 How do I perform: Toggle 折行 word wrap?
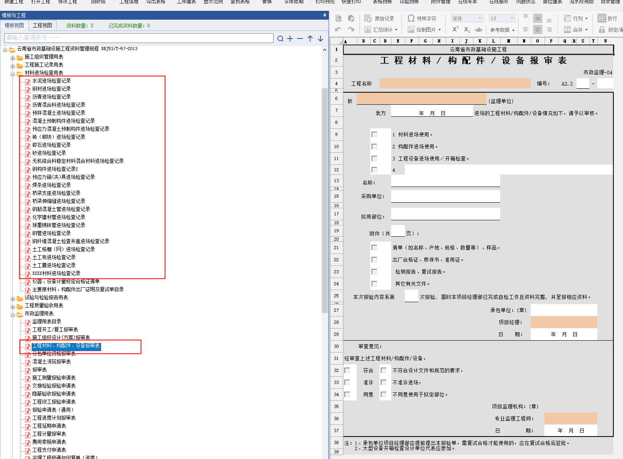pos(607,18)
